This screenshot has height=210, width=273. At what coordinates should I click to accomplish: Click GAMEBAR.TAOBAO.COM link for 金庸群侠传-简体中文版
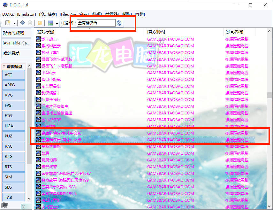(x=171, y=140)
